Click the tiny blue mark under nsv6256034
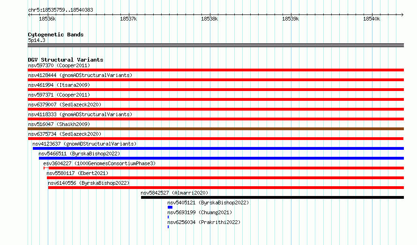The image size is (417, 245). click(x=168, y=227)
